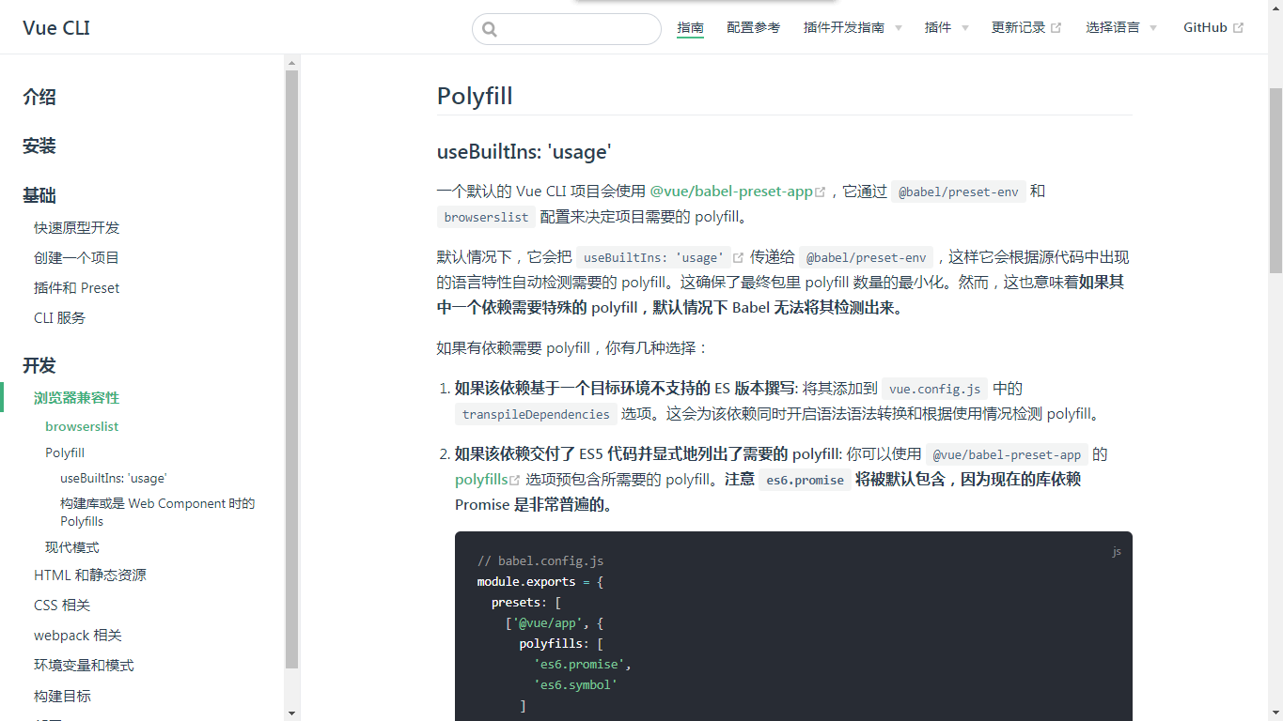Open the 选择语言 language dropdown
Viewport: 1283px width, 721px height.
click(x=1120, y=28)
